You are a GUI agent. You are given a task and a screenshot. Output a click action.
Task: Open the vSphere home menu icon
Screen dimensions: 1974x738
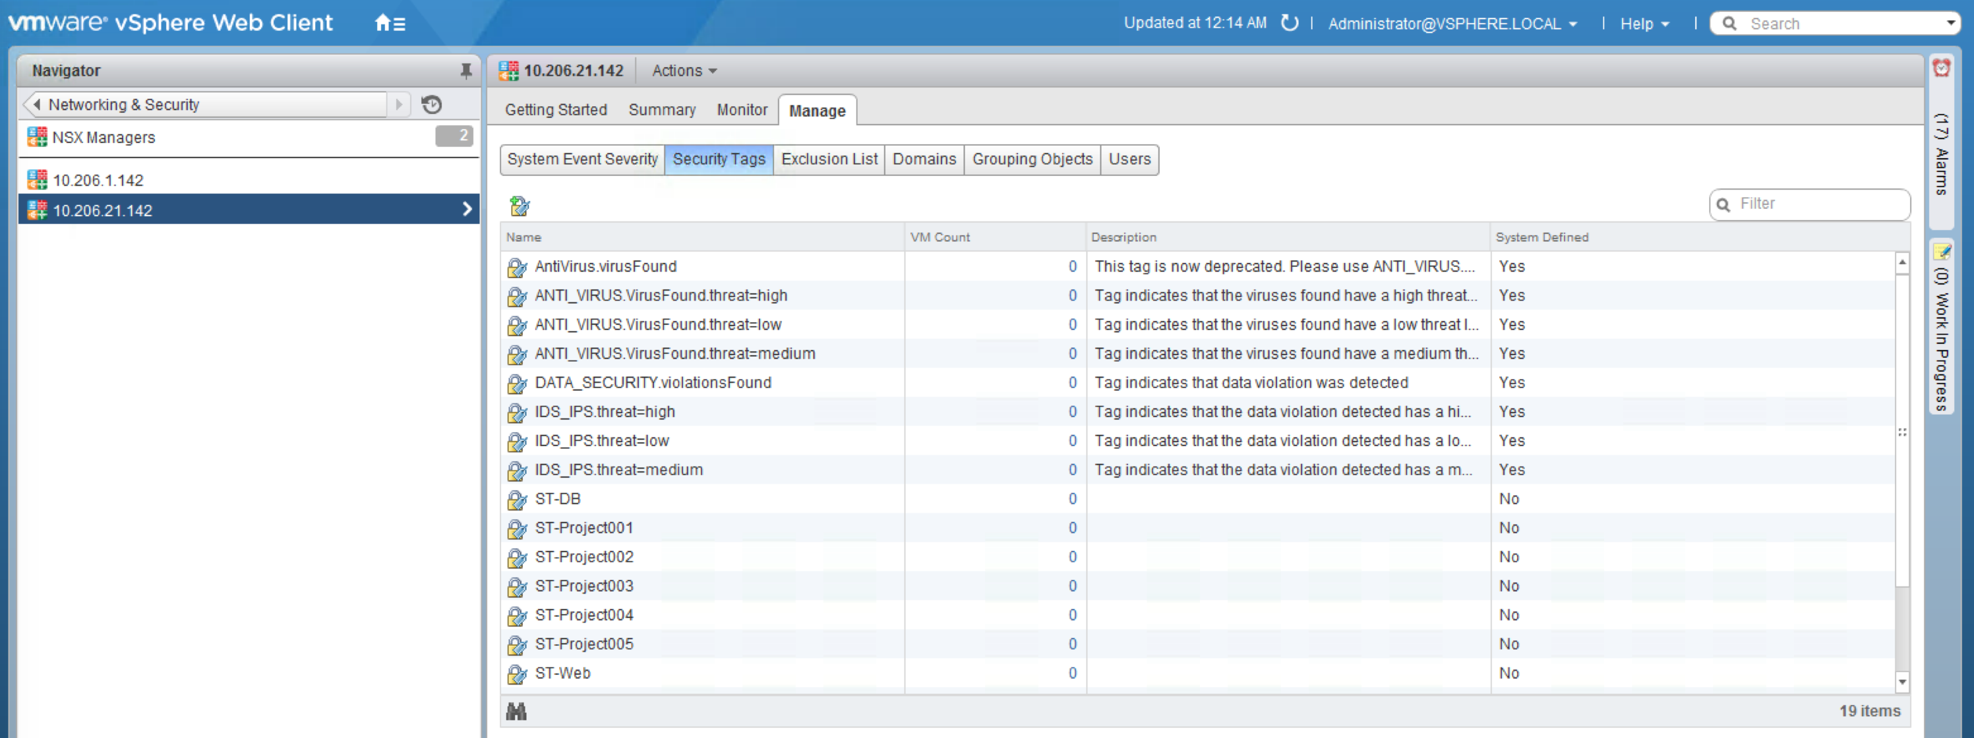point(389,23)
